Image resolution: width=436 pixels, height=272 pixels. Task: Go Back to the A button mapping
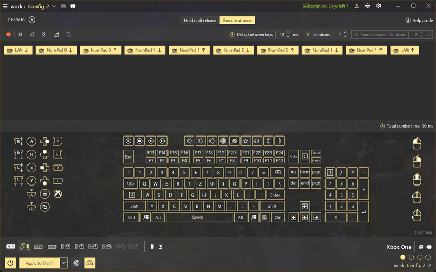(x=22, y=20)
